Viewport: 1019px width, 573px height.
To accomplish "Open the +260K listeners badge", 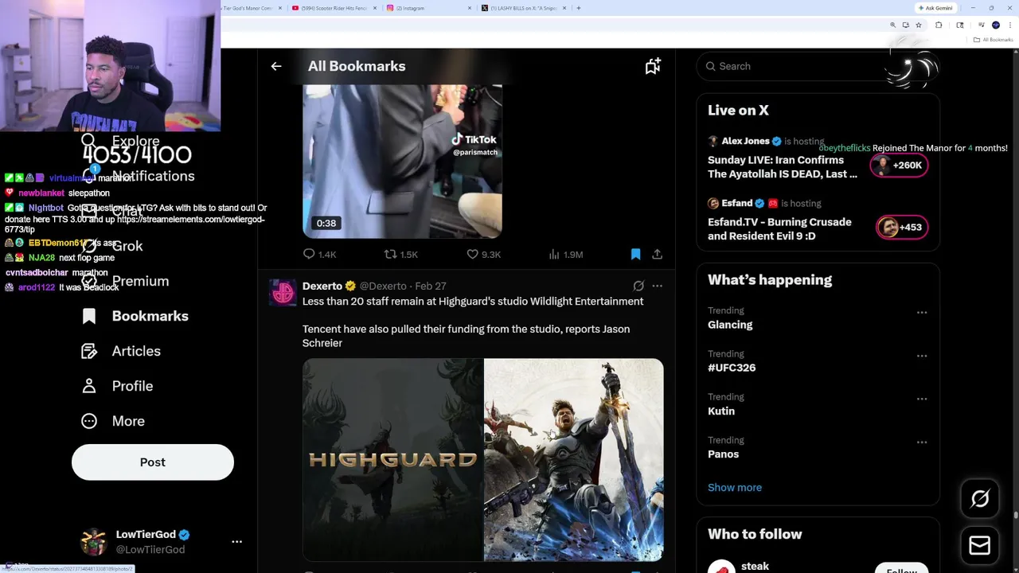I will coord(899,166).
